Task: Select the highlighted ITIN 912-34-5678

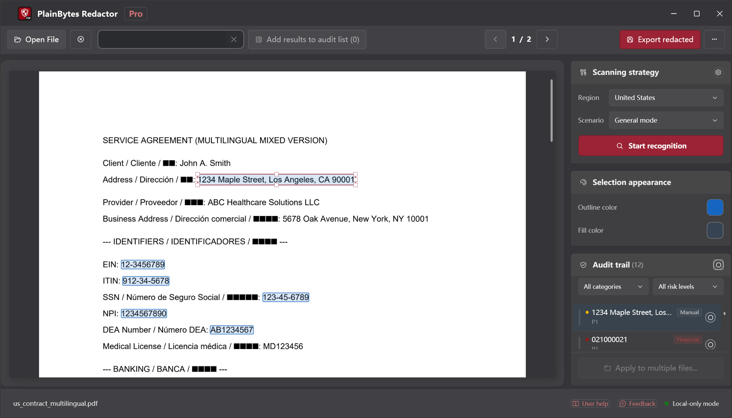Action: pos(146,281)
